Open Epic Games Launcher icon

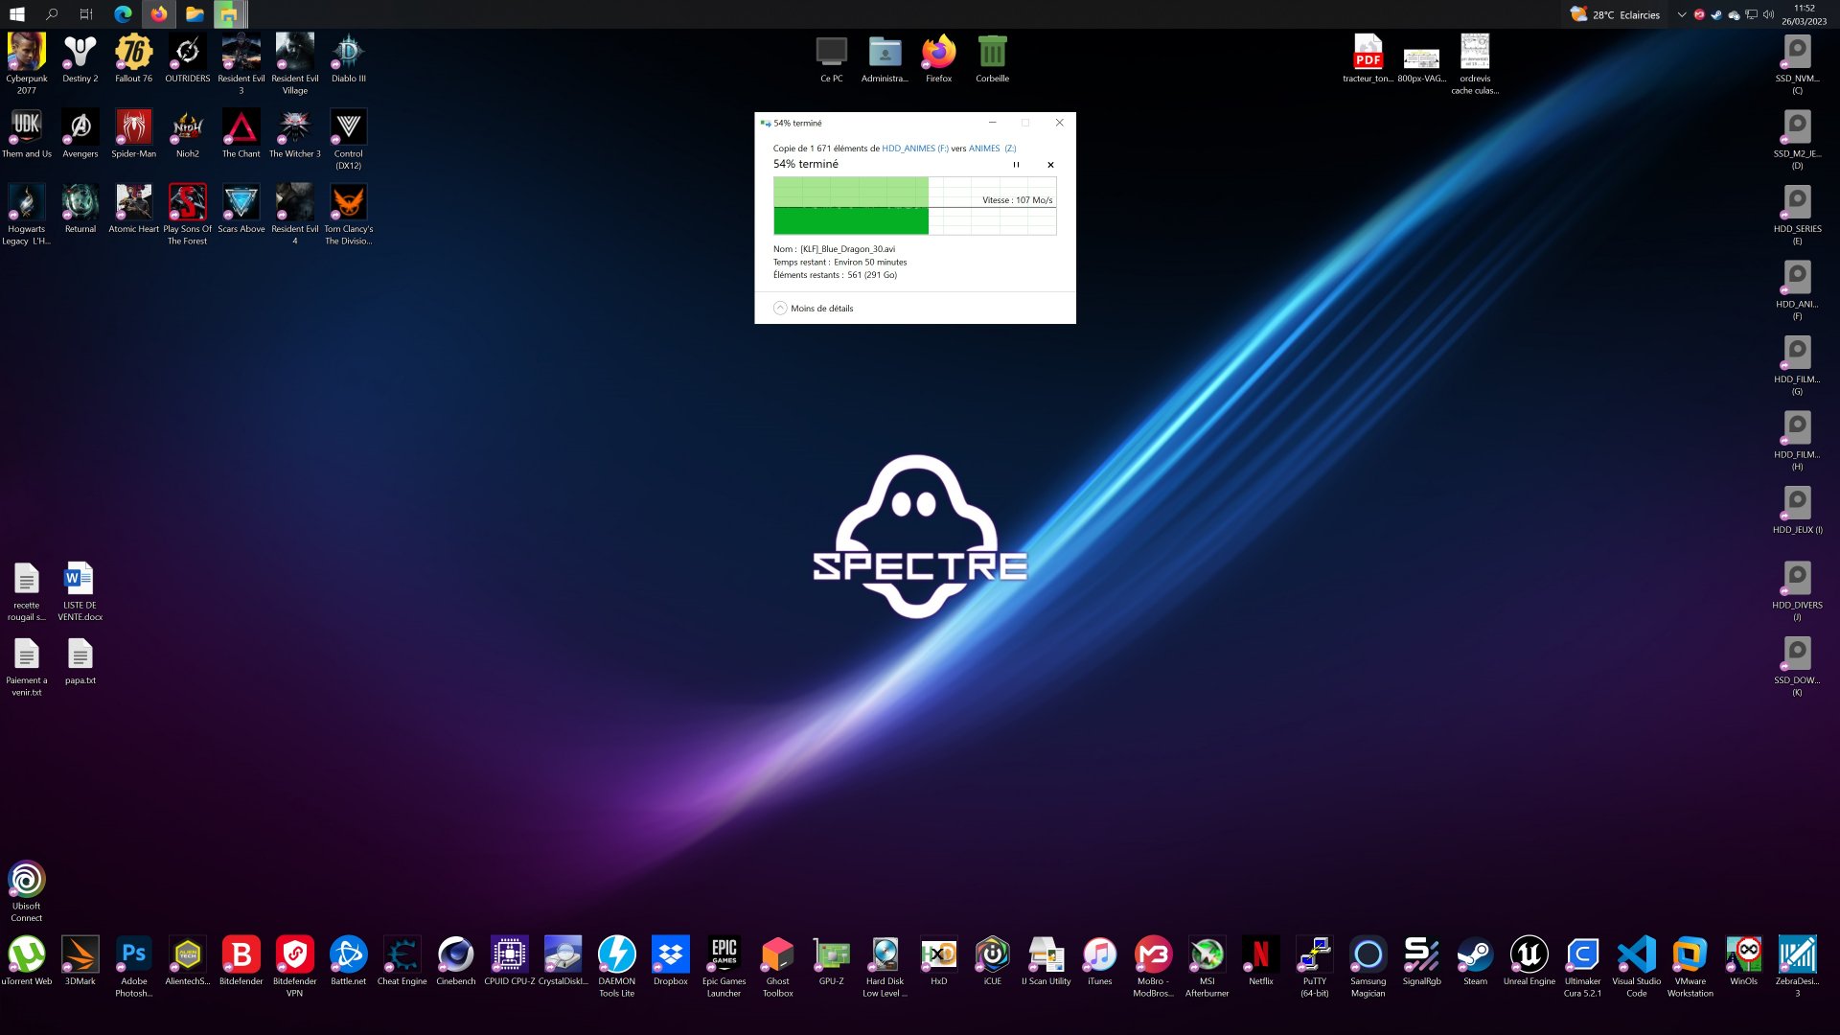724,966
